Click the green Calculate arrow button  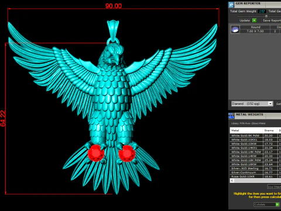pyautogui.click(x=277, y=205)
